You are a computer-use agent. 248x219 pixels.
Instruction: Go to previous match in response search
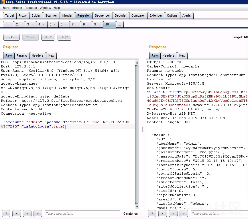click(163, 214)
